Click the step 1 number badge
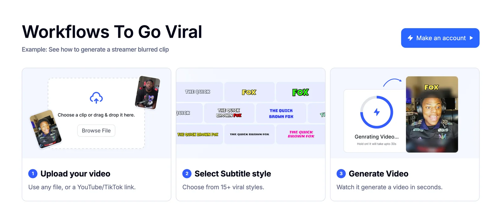The image size is (496, 222). coord(33,174)
